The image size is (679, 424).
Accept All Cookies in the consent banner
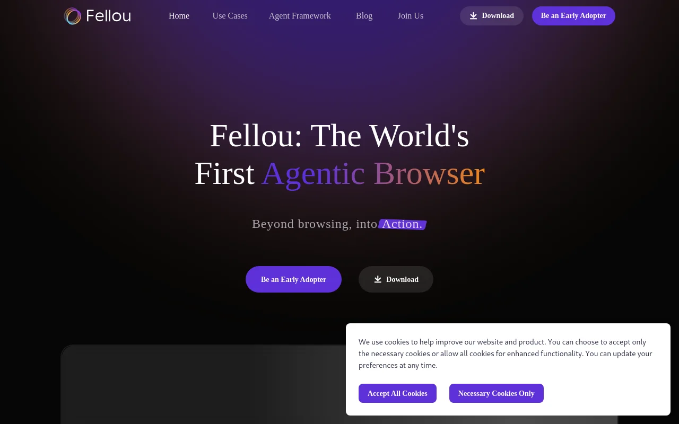coord(397,393)
